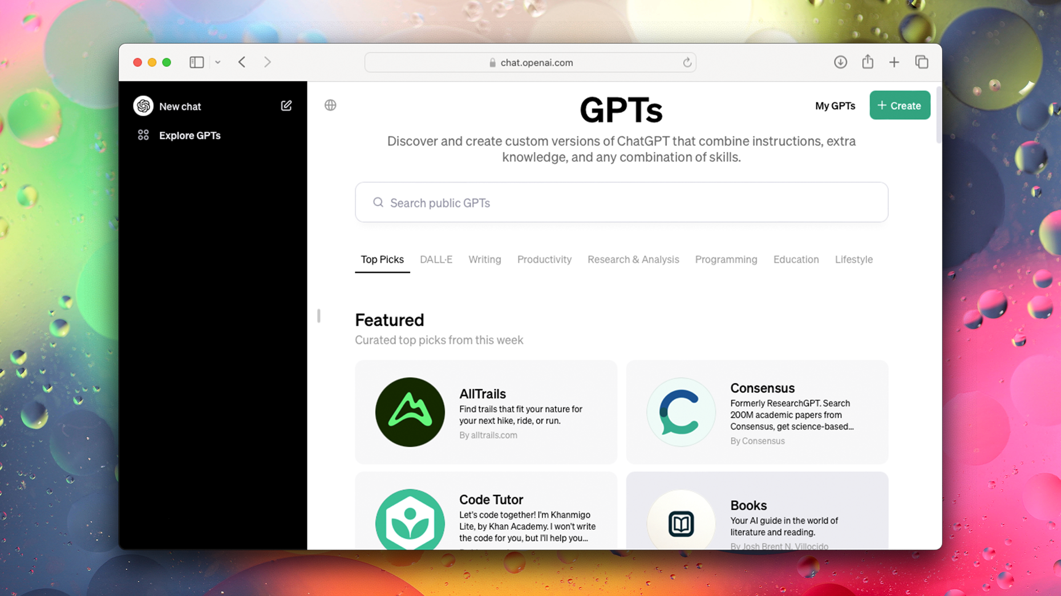The image size is (1061, 596).
Task: Reload the page using the refresh icon
Action: (x=687, y=63)
